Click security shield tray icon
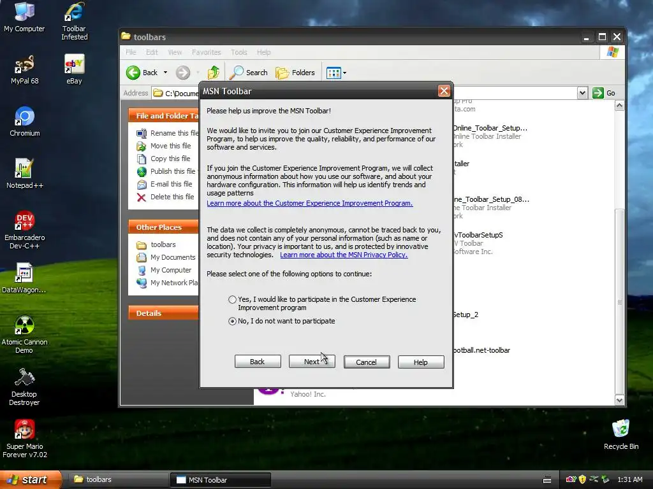This screenshot has width=653, height=489. point(582,479)
